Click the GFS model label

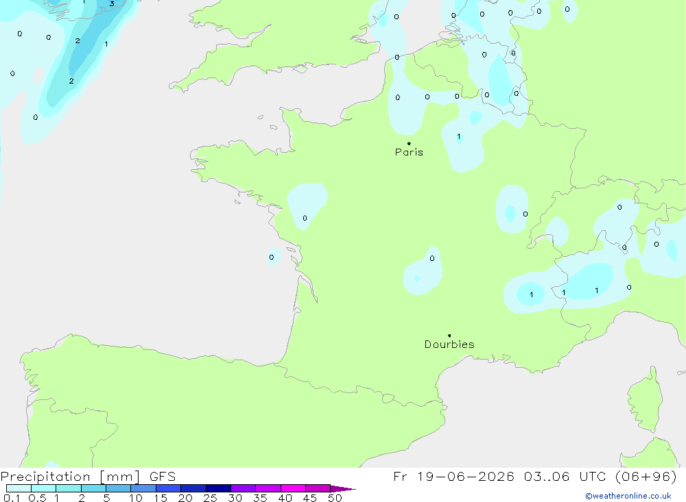pos(163,477)
